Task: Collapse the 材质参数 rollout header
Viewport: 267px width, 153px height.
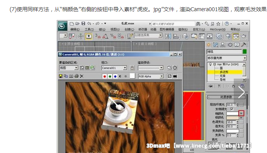Action: click(x=226, y=97)
